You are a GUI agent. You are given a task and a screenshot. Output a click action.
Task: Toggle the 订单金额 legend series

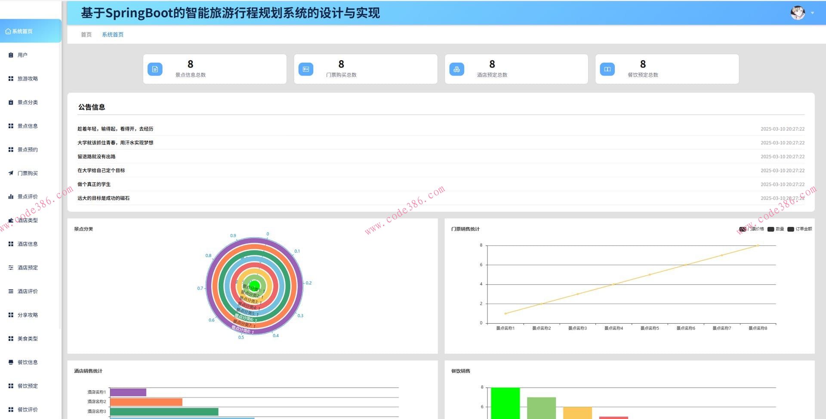coord(800,229)
